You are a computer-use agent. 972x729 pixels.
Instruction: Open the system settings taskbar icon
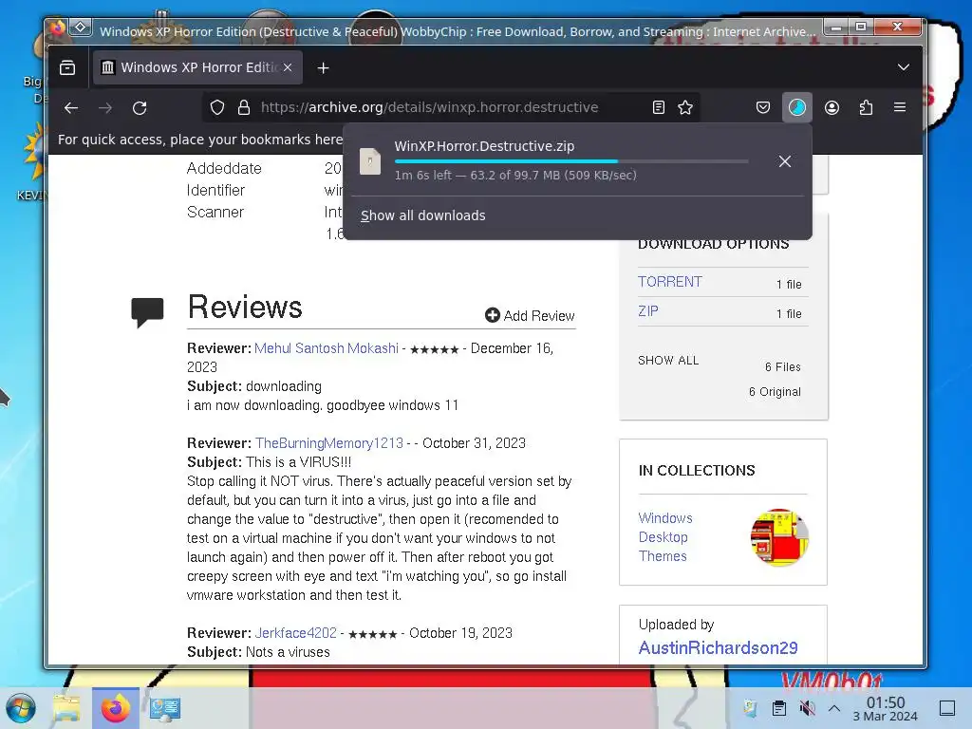[x=164, y=708]
